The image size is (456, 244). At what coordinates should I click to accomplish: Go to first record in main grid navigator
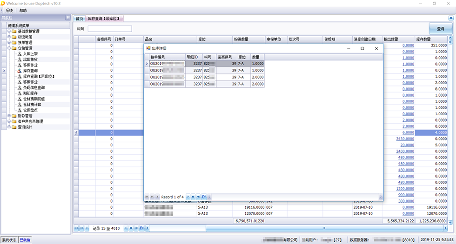[x=76, y=228]
